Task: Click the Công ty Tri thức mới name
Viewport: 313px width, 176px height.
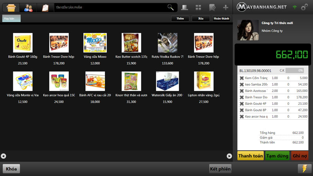Action: click(277, 23)
